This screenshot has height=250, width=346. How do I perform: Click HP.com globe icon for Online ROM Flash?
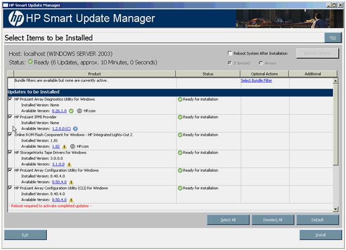(72, 147)
